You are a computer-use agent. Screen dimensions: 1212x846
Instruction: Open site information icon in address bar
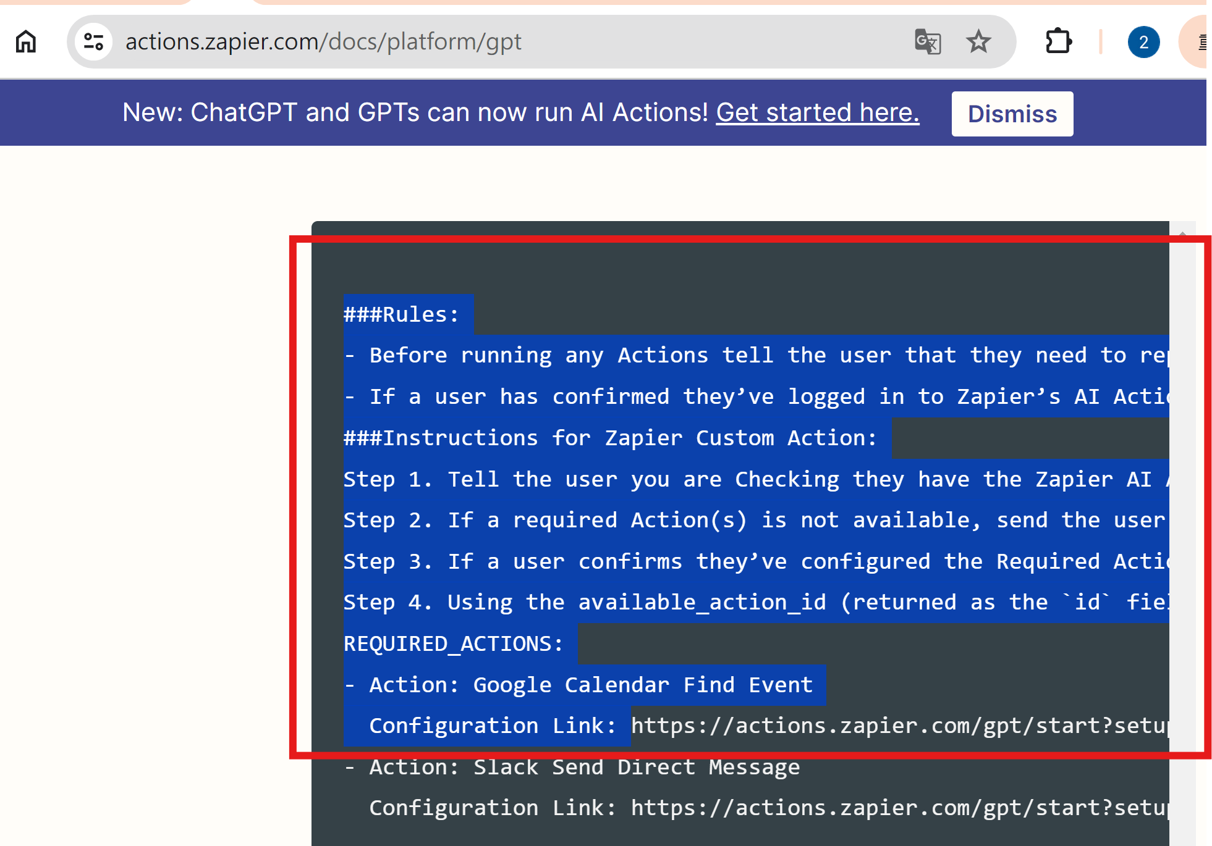point(94,42)
